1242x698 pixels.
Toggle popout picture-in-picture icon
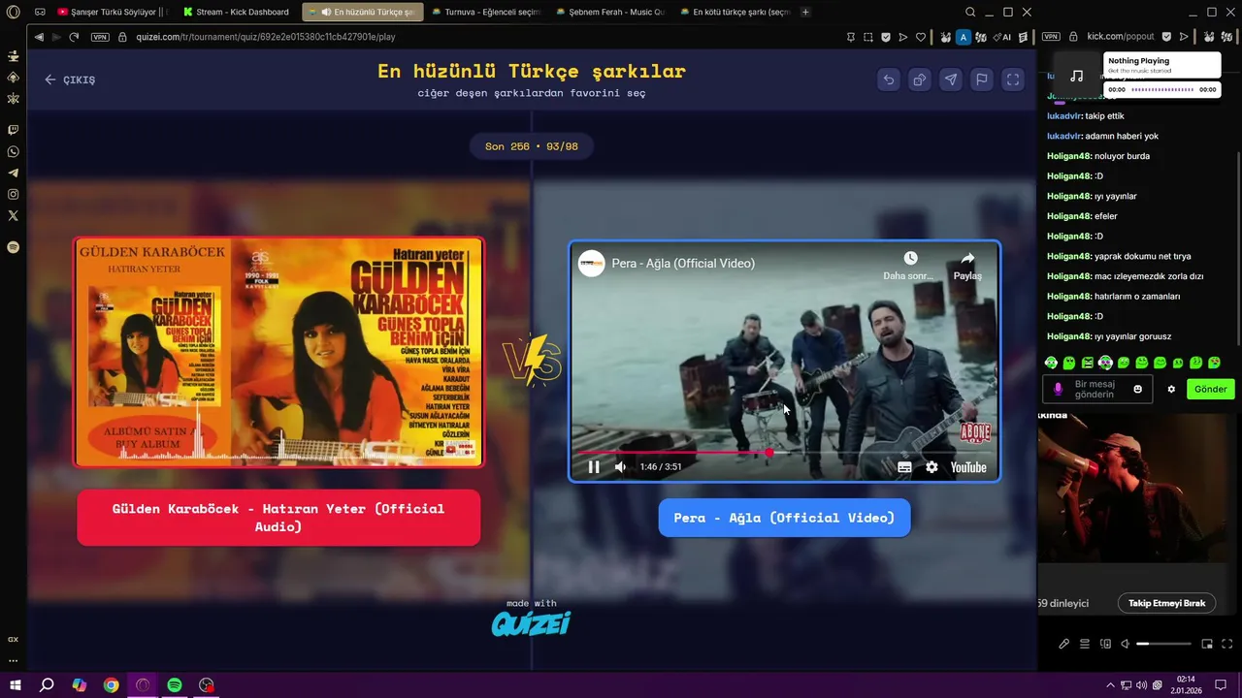[1207, 644]
